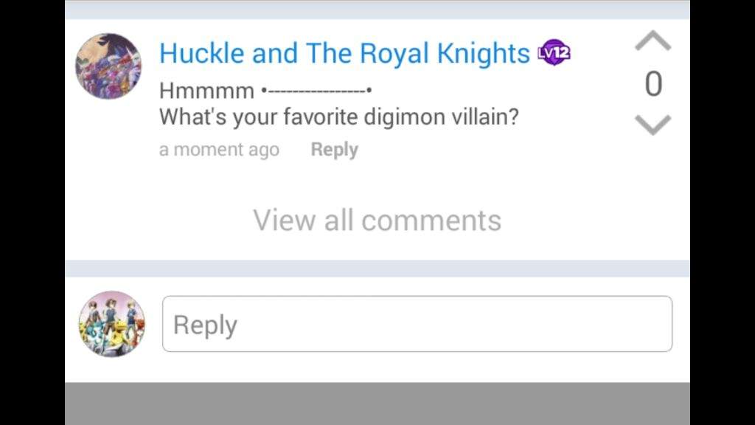The image size is (755, 425).
Task: Downvote the digimon villain comment
Action: coord(653,125)
